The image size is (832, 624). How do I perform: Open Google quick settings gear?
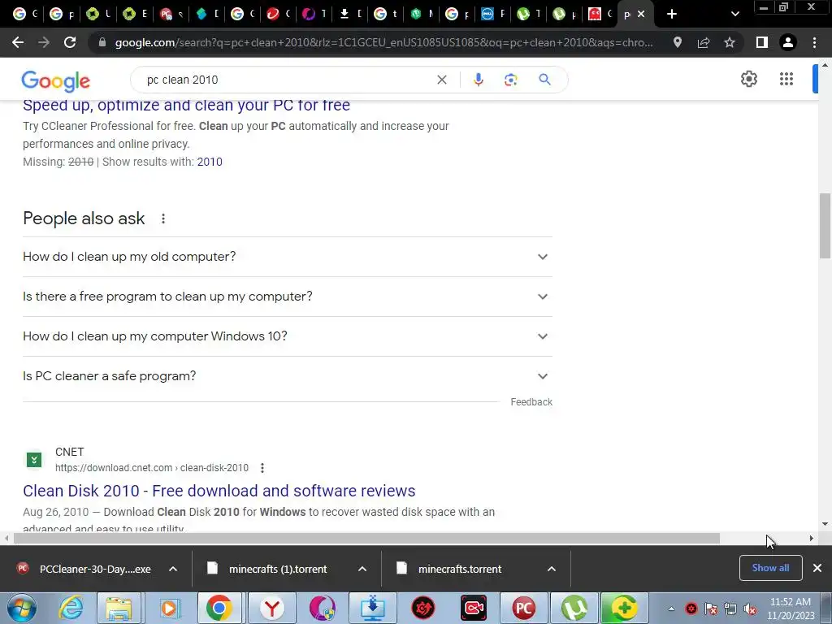click(748, 79)
